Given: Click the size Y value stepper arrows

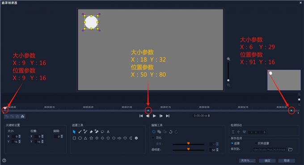Looking at the screenshot, I should [x=20, y=141].
